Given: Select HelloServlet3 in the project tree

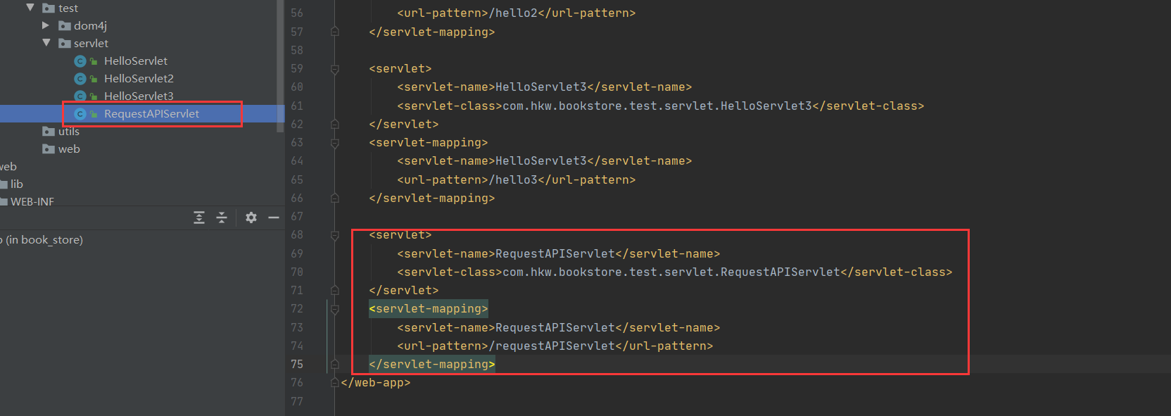Looking at the screenshot, I should 139,96.
